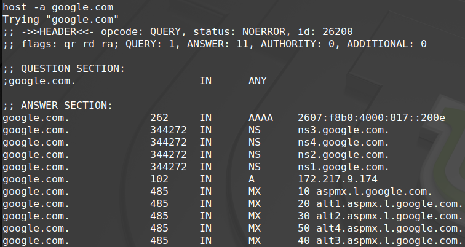Click TTL '485' in the alt2 row

[159, 216]
